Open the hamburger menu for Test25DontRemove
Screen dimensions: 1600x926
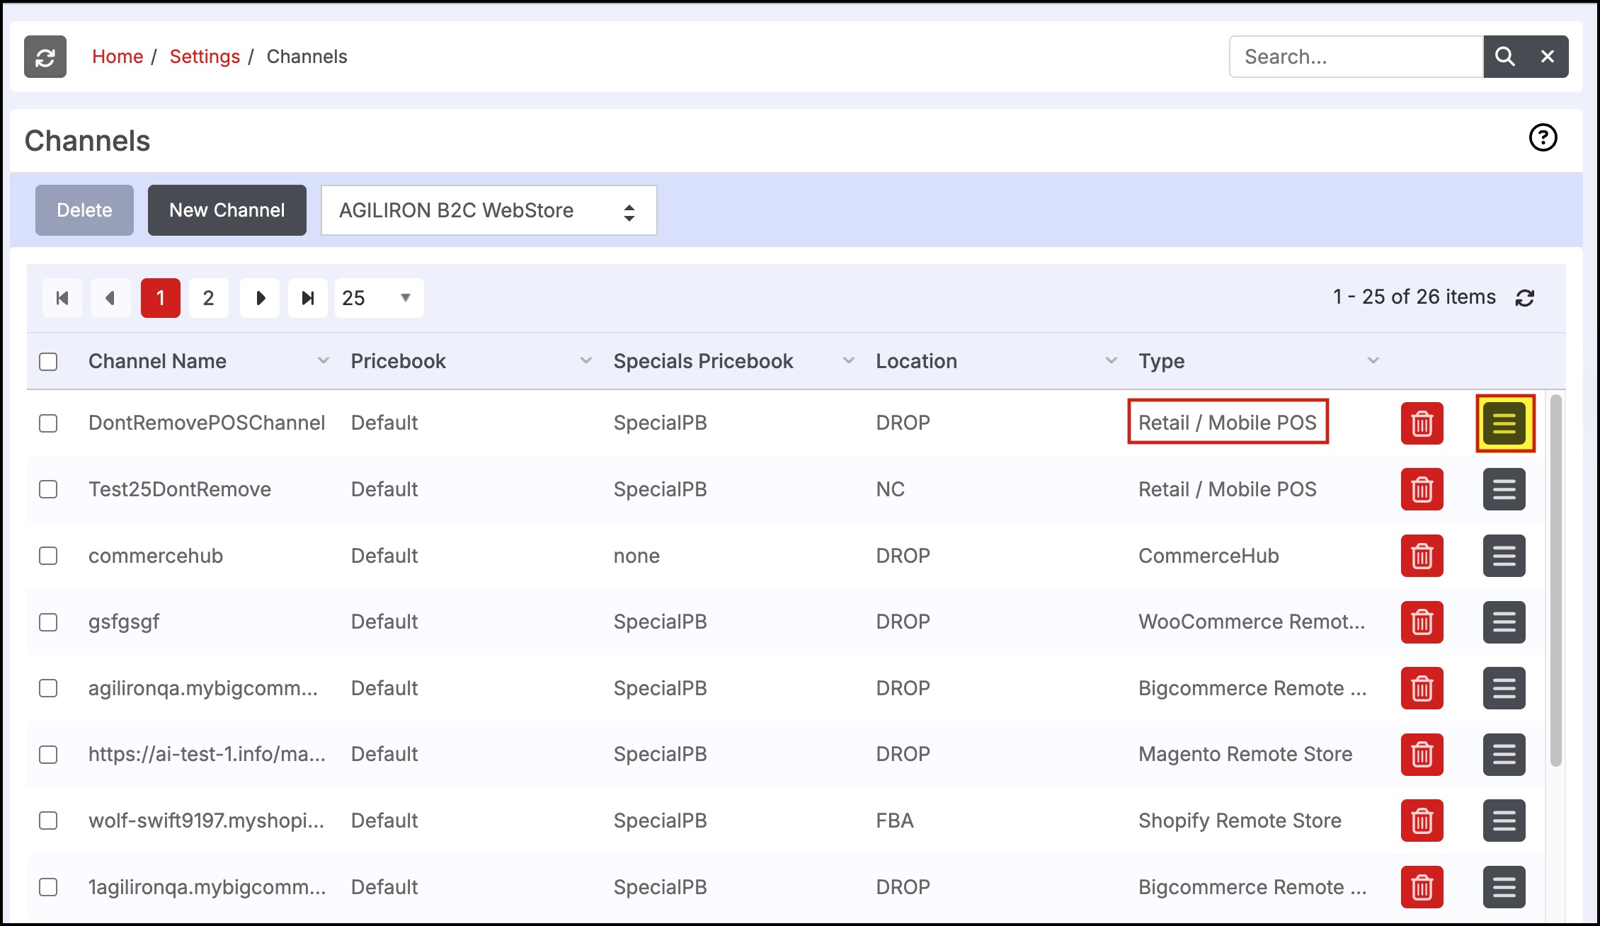1504,489
